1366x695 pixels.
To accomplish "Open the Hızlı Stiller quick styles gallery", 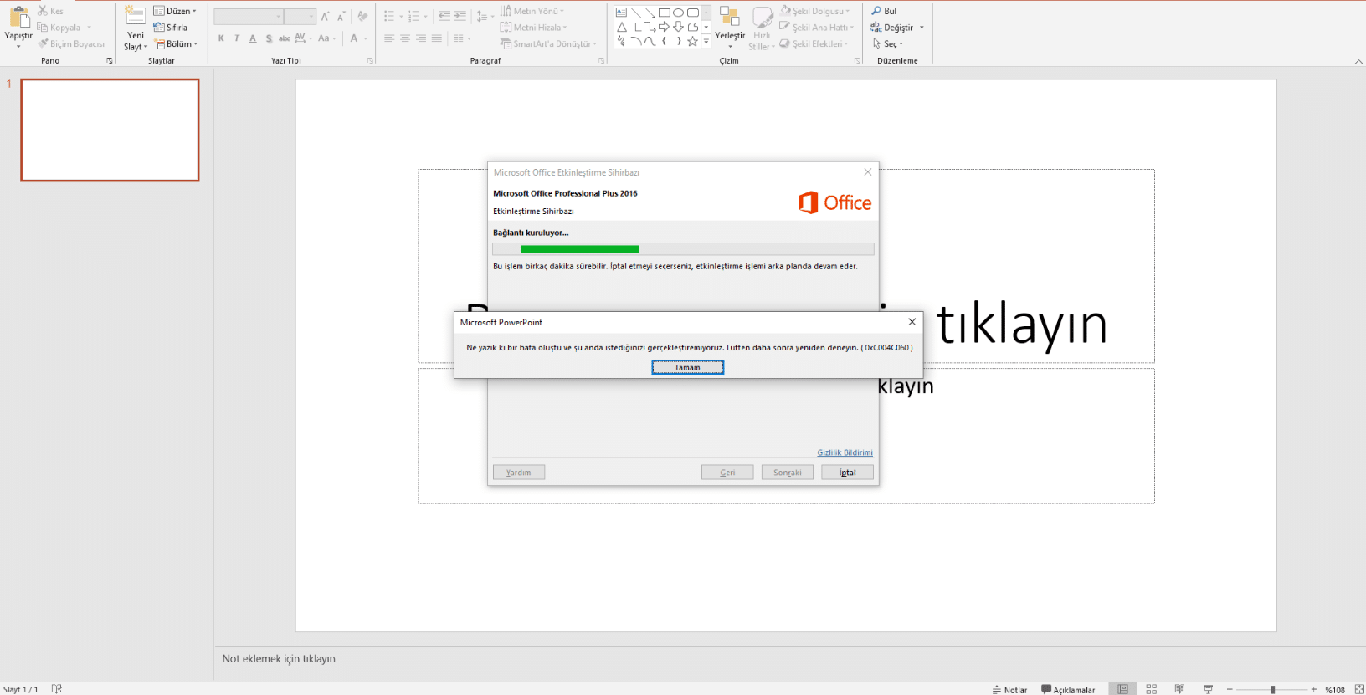I will 762,28.
